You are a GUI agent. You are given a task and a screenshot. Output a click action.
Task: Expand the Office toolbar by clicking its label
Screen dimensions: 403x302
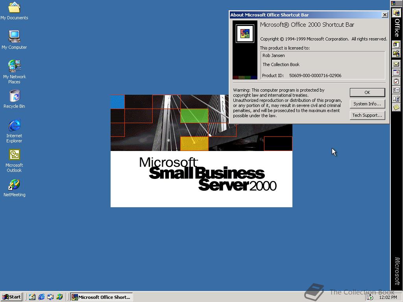point(396,28)
